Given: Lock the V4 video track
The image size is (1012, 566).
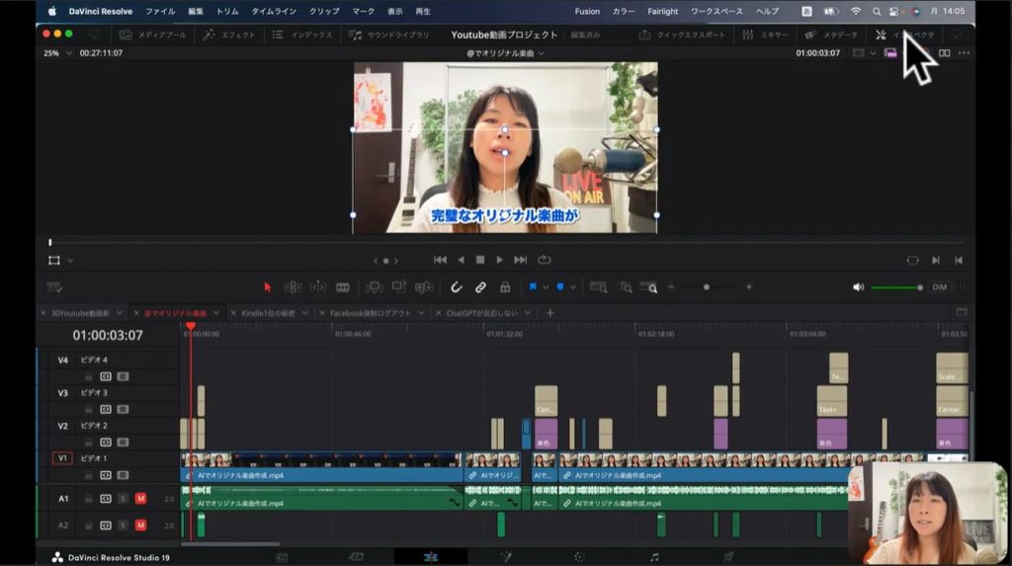Looking at the screenshot, I should (x=88, y=376).
